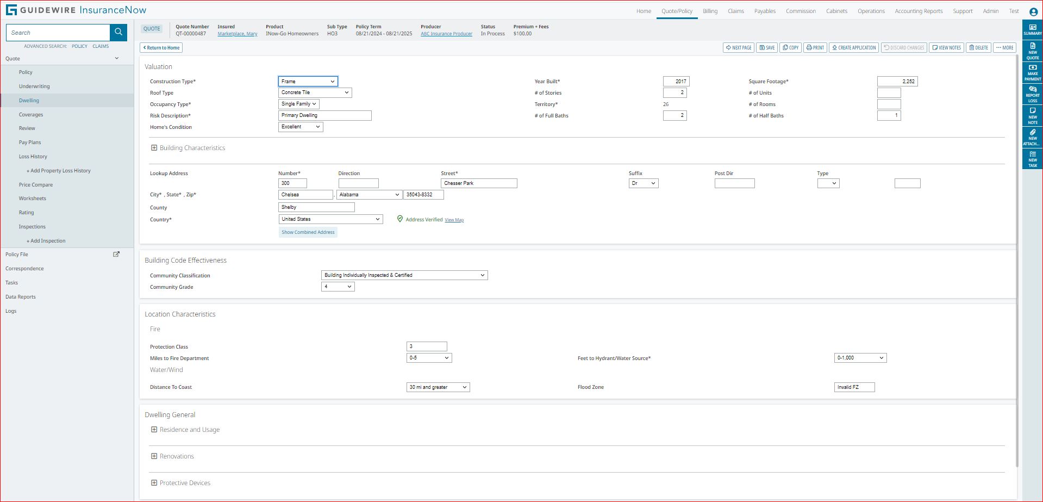Click the Report Loss sidebar icon
This screenshot has width=1043, height=502.
pyautogui.click(x=1032, y=94)
